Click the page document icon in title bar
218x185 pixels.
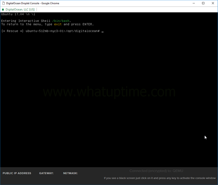coord(3,3)
